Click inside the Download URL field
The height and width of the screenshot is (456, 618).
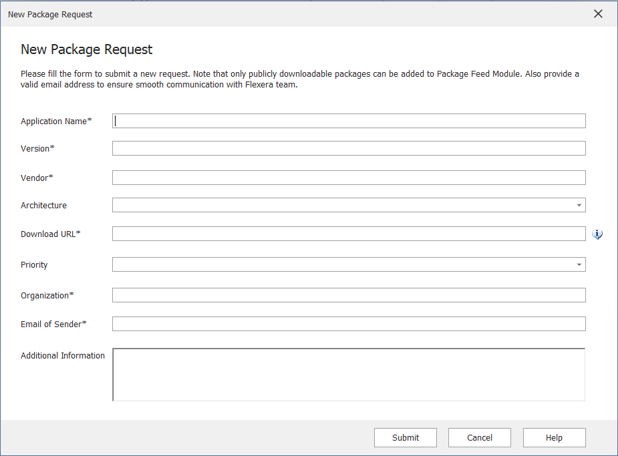coord(347,234)
